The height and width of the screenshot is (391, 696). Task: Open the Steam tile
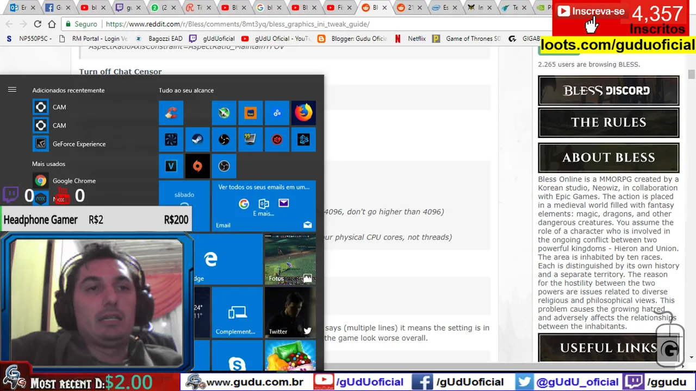[197, 140]
